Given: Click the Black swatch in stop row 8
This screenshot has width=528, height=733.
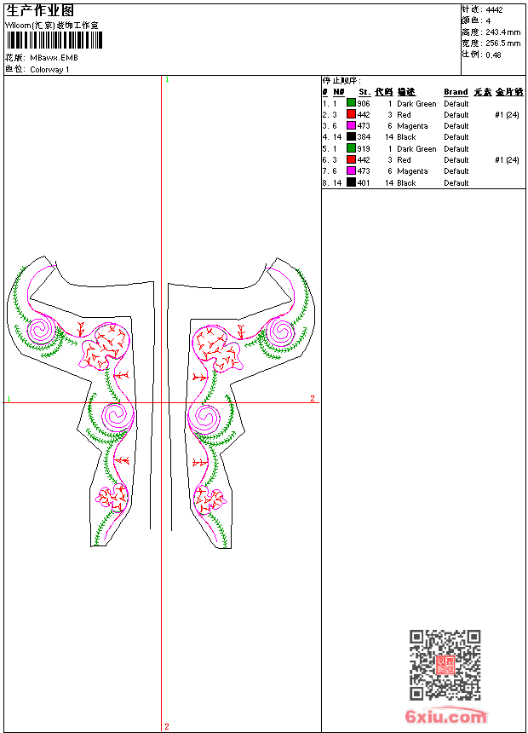Looking at the screenshot, I should coord(351,182).
